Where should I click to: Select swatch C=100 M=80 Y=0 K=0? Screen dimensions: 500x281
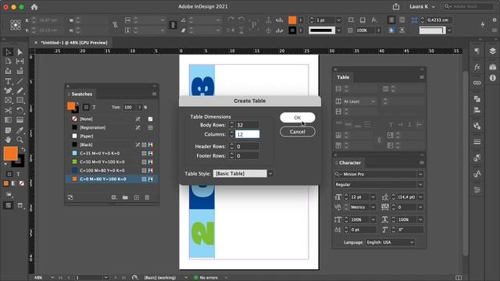click(112, 170)
